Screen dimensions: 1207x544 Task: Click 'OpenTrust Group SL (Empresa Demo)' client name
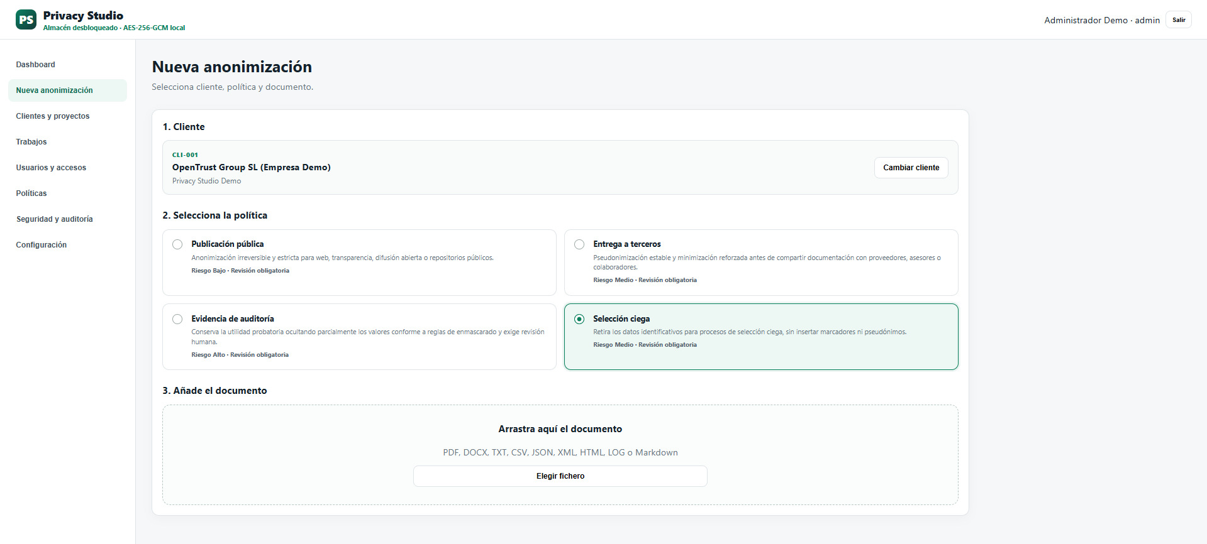251,167
